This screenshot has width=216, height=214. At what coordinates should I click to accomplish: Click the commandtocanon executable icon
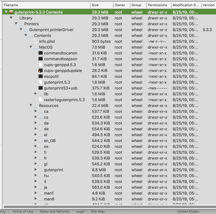41,53
